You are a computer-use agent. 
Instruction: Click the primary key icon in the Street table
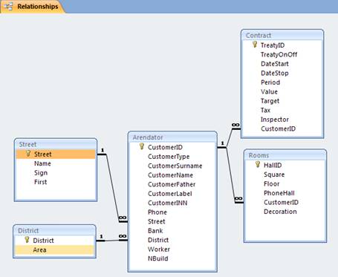coord(28,154)
